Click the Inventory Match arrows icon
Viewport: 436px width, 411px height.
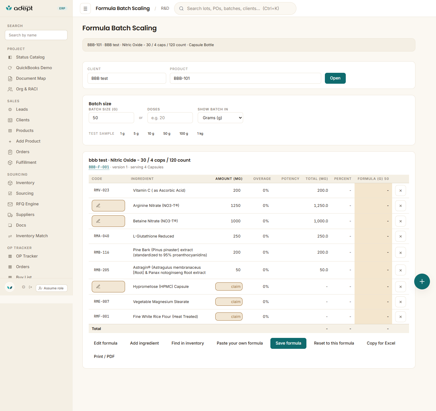click(10, 236)
